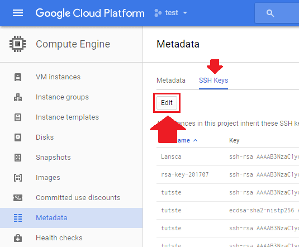
Task: Click the project dots icon next to test
Action: [158, 13]
